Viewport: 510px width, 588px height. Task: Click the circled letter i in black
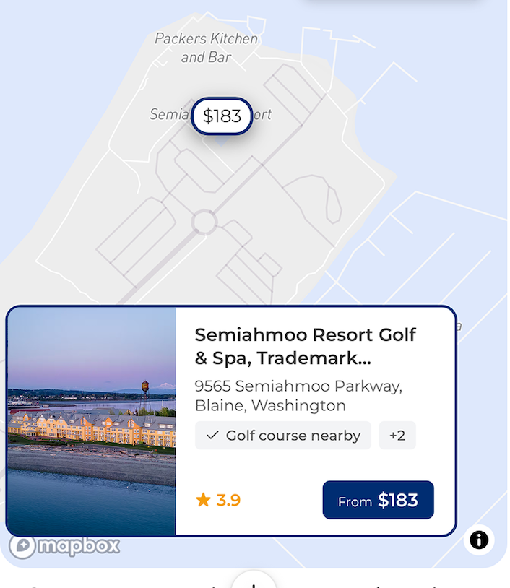479,540
